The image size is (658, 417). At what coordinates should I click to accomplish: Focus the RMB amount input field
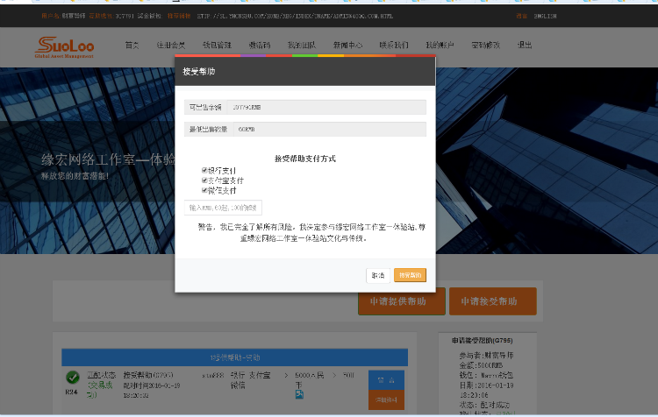(x=223, y=208)
